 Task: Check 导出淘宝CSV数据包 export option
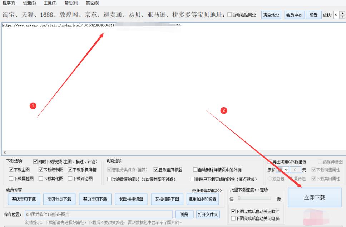269,161
